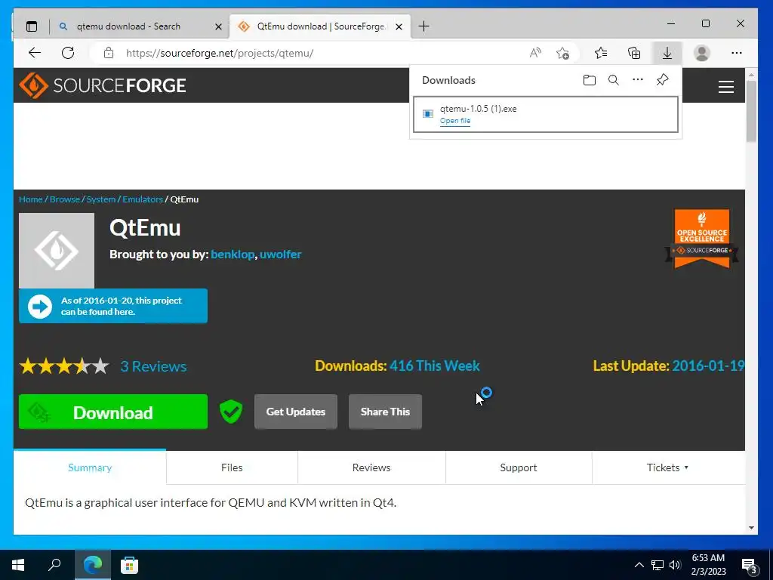Open Edge Settings and more menu
The image size is (773, 580).
point(737,53)
